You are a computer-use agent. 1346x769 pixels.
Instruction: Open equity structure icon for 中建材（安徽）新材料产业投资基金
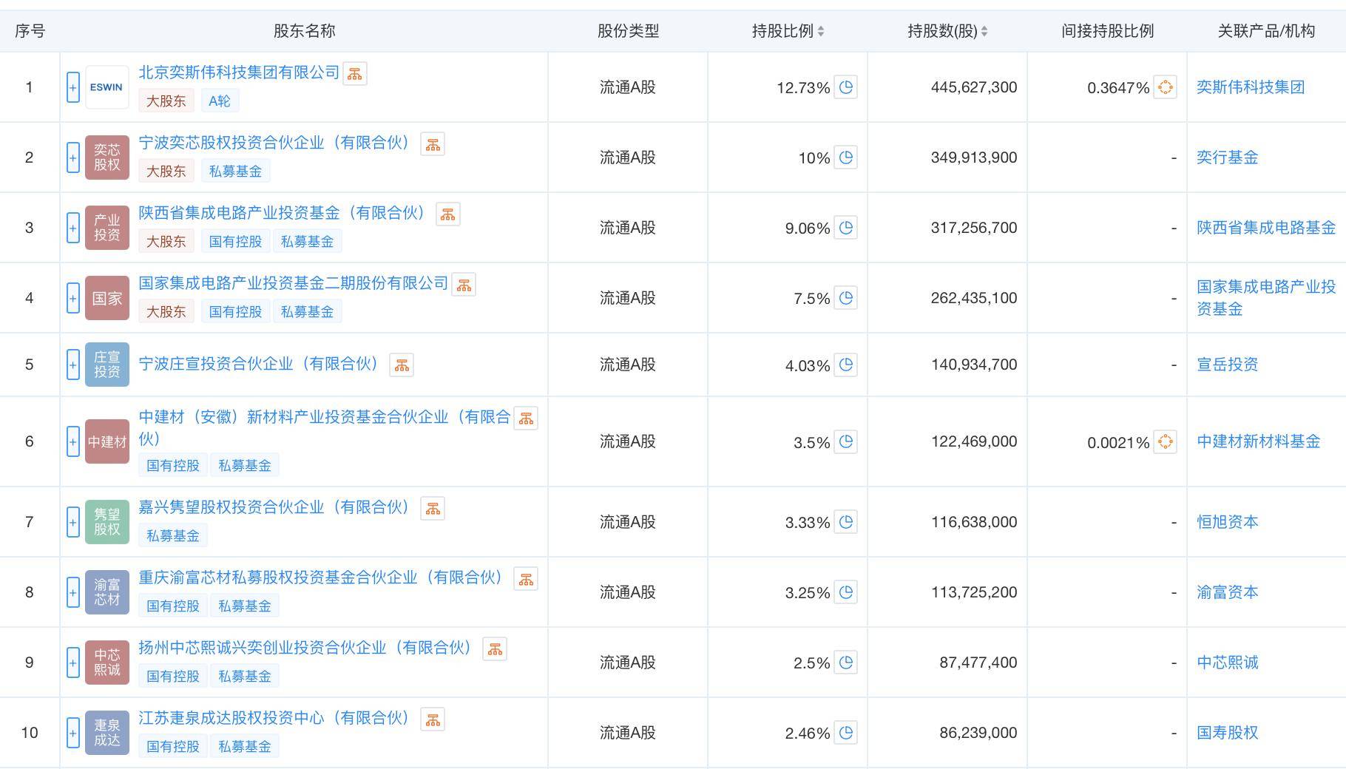526,419
